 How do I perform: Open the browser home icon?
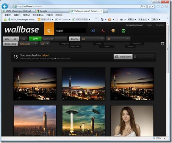pyautogui.click(x=158, y=6)
